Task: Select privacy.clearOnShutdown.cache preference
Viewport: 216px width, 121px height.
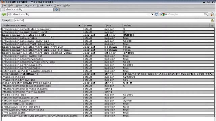Action: point(108,110)
